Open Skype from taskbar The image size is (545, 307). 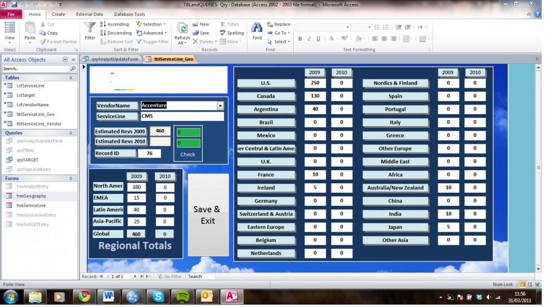coord(158,297)
